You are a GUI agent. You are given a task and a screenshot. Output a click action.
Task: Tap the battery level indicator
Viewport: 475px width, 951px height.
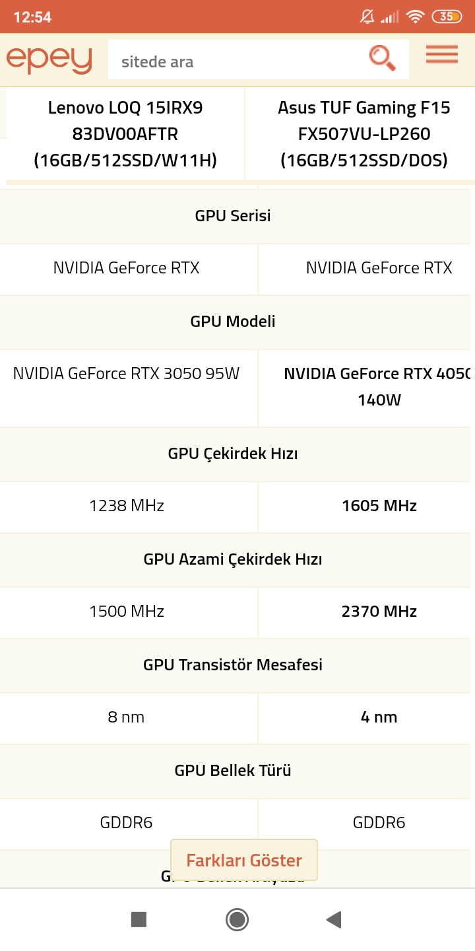pos(447,17)
